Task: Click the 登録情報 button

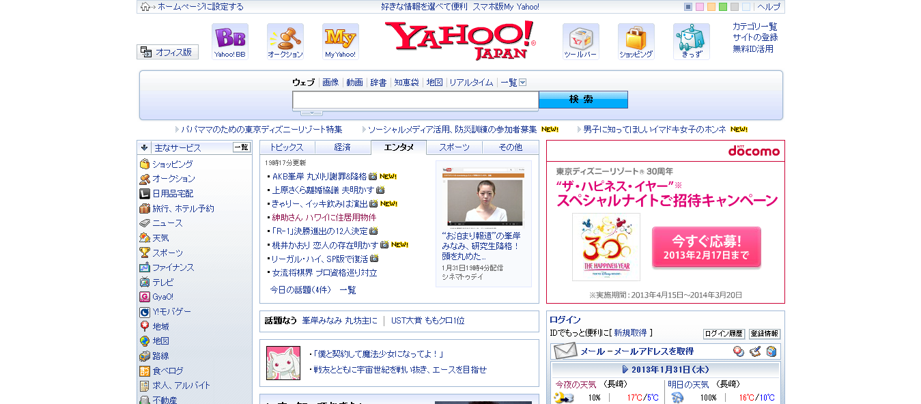Action: click(x=765, y=334)
